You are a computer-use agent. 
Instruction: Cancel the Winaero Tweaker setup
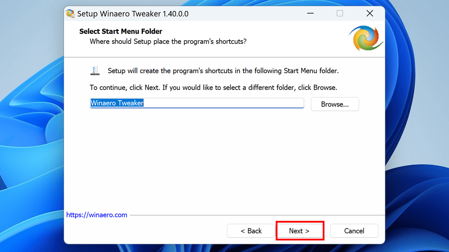[354, 231]
